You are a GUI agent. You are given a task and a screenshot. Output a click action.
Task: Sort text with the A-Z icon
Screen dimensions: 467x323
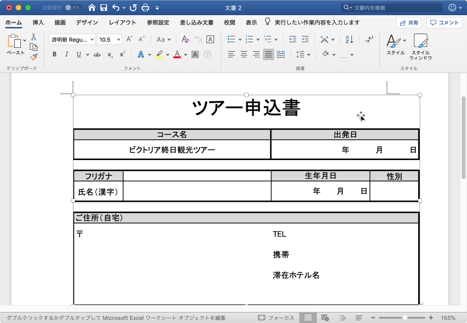tap(350, 39)
